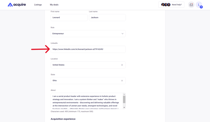Open My deals page
Screen dimensions: 210x122
coord(54,5)
